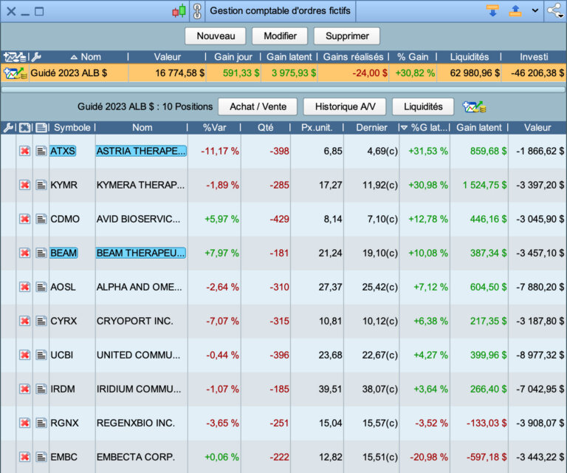Image resolution: width=567 pixels, height=473 pixels.
Task: Click the Modifier button
Action: click(x=280, y=36)
